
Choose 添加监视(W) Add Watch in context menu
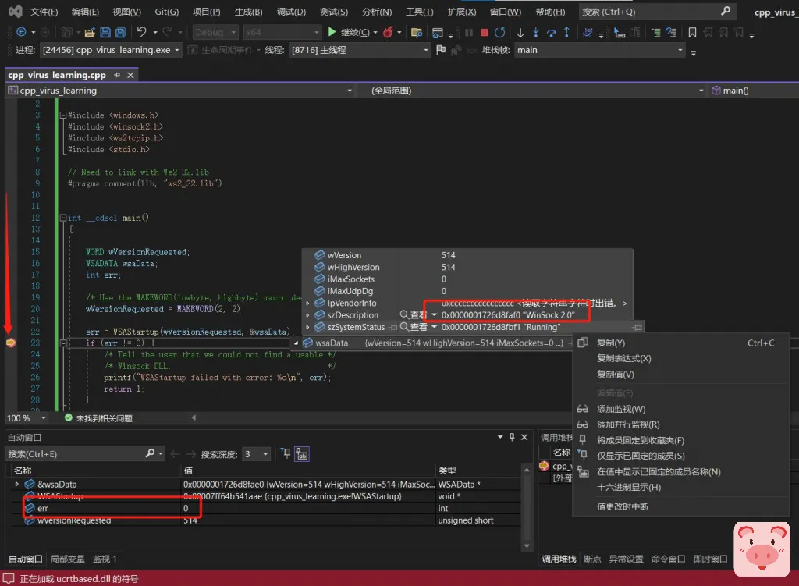620,409
